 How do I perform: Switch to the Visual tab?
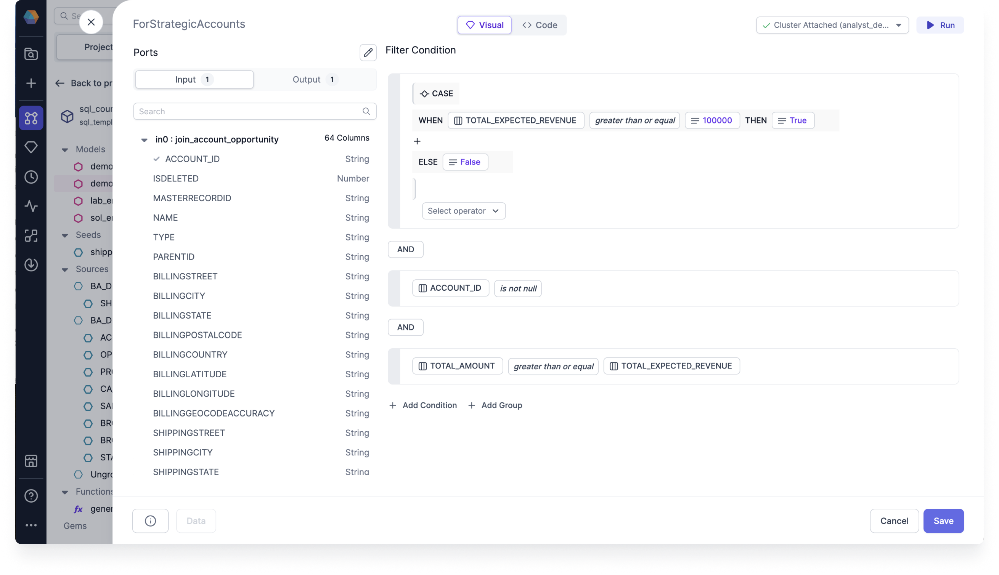coord(484,25)
